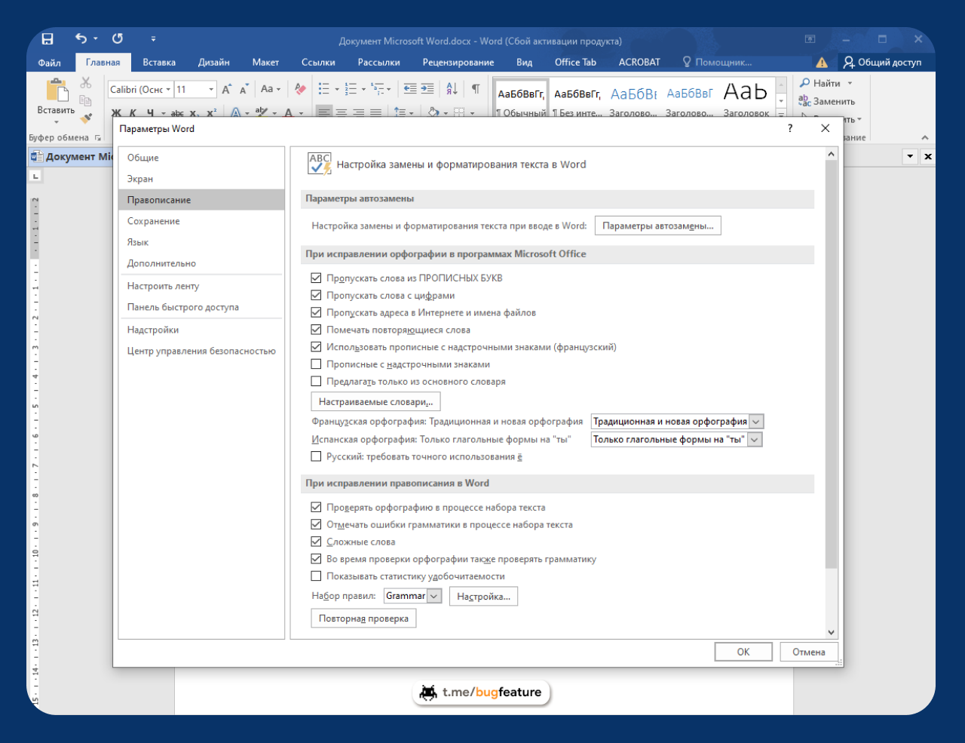Click OK in the Параметры Word dialog
965x743 pixels.
(x=743, y=652)
